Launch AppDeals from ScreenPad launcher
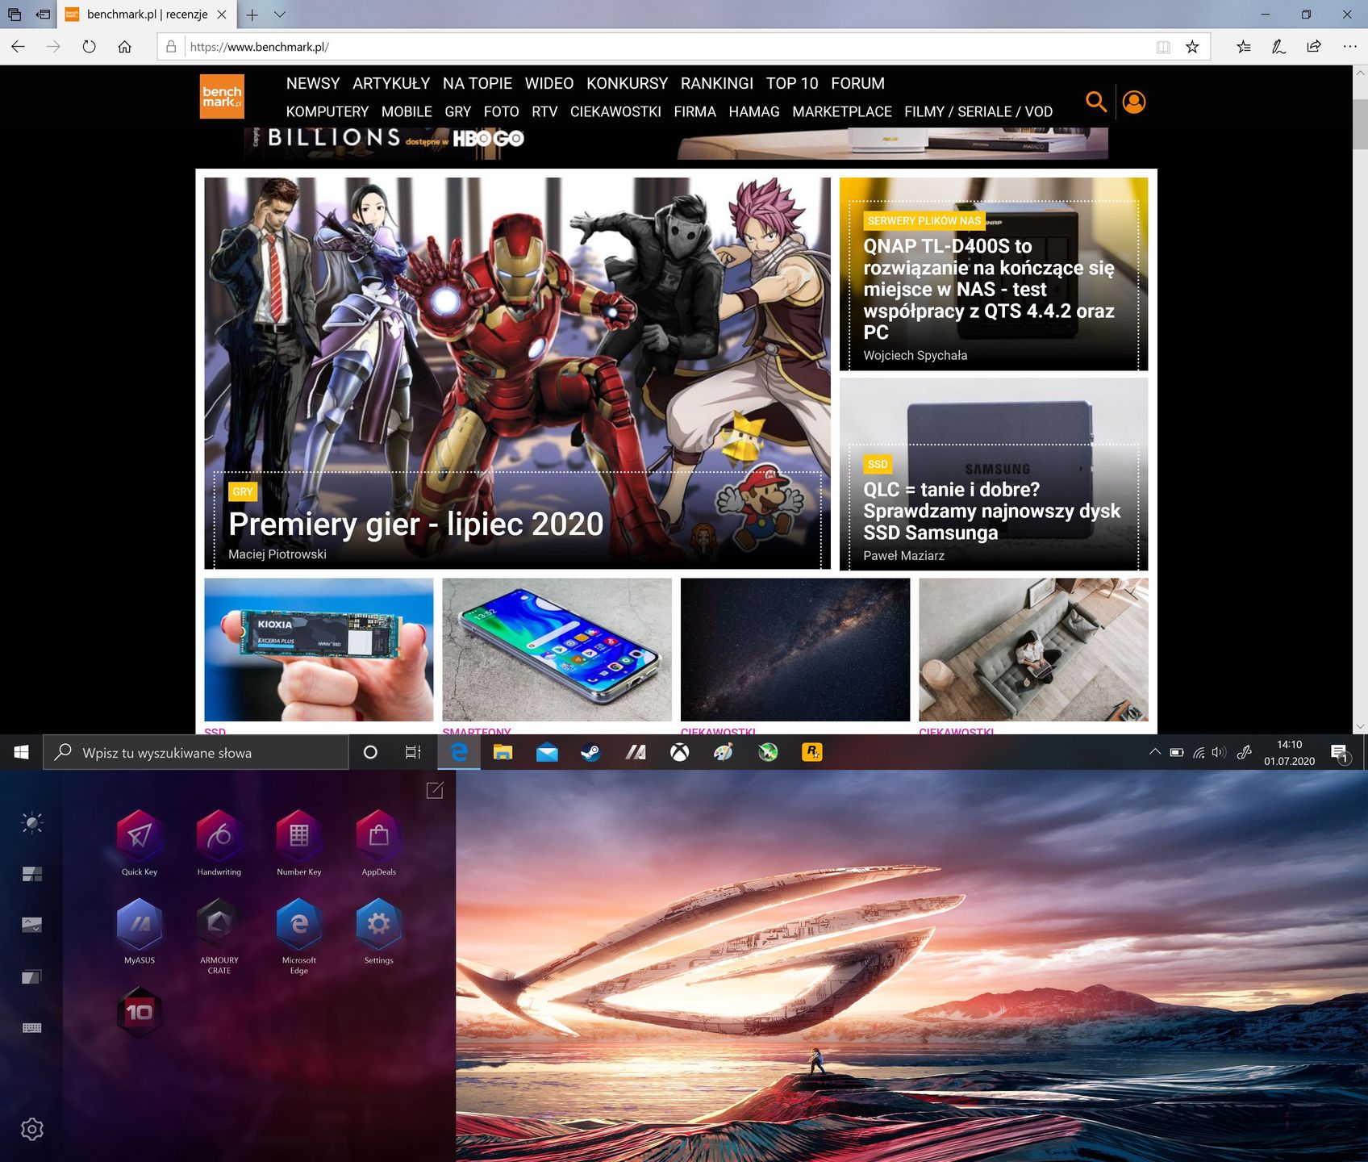 [x=379, y=835]
